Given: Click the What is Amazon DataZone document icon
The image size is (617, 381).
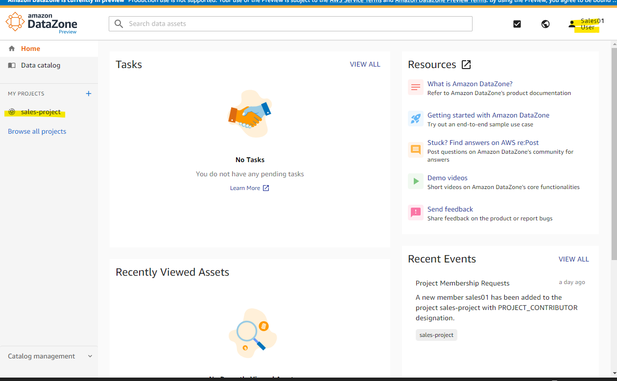Looking at the screenshot, I should coord(416,87).
